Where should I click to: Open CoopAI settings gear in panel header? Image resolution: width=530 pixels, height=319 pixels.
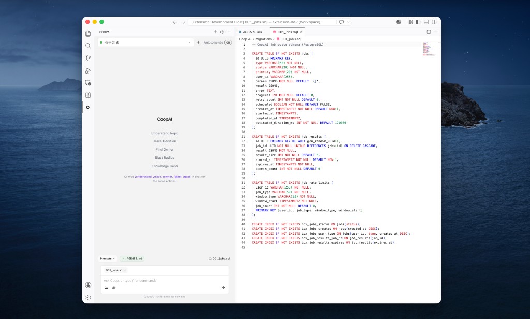[x=222, y=32]
